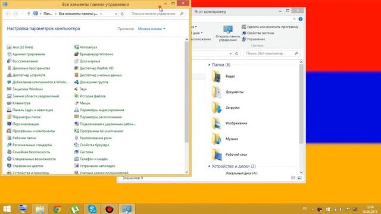This screenshot has width=381, height=214.
Task: Open Параметры индексирования
Action: point(99,110)
